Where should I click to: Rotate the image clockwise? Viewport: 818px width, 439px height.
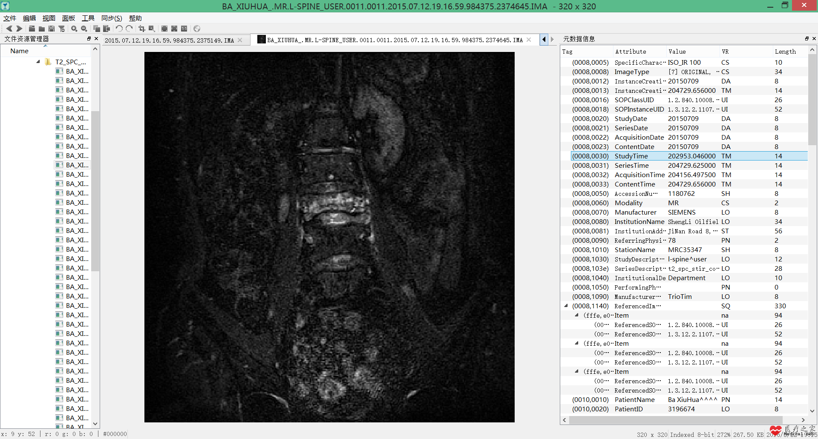129,29
